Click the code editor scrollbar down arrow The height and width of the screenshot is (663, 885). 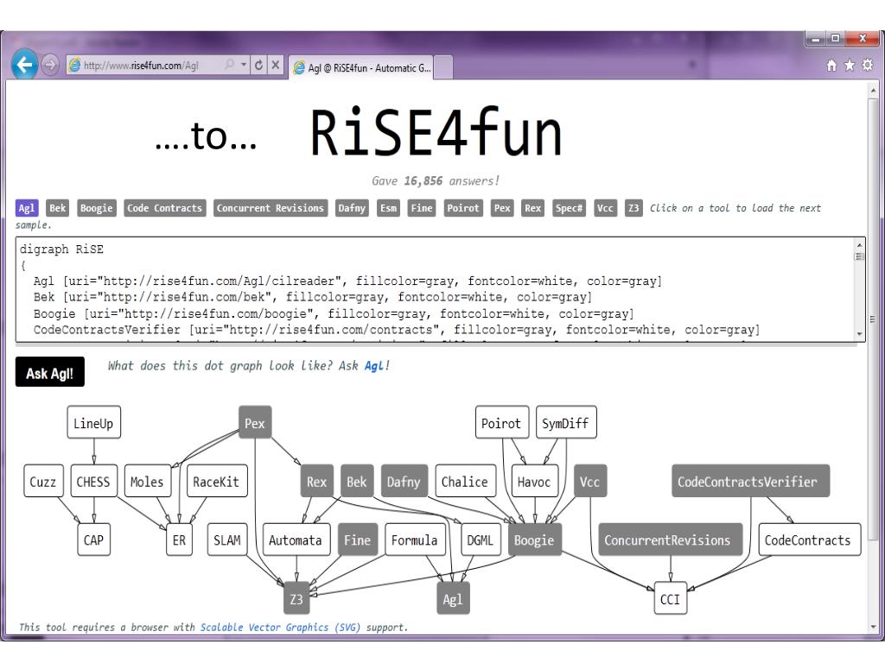860,334
